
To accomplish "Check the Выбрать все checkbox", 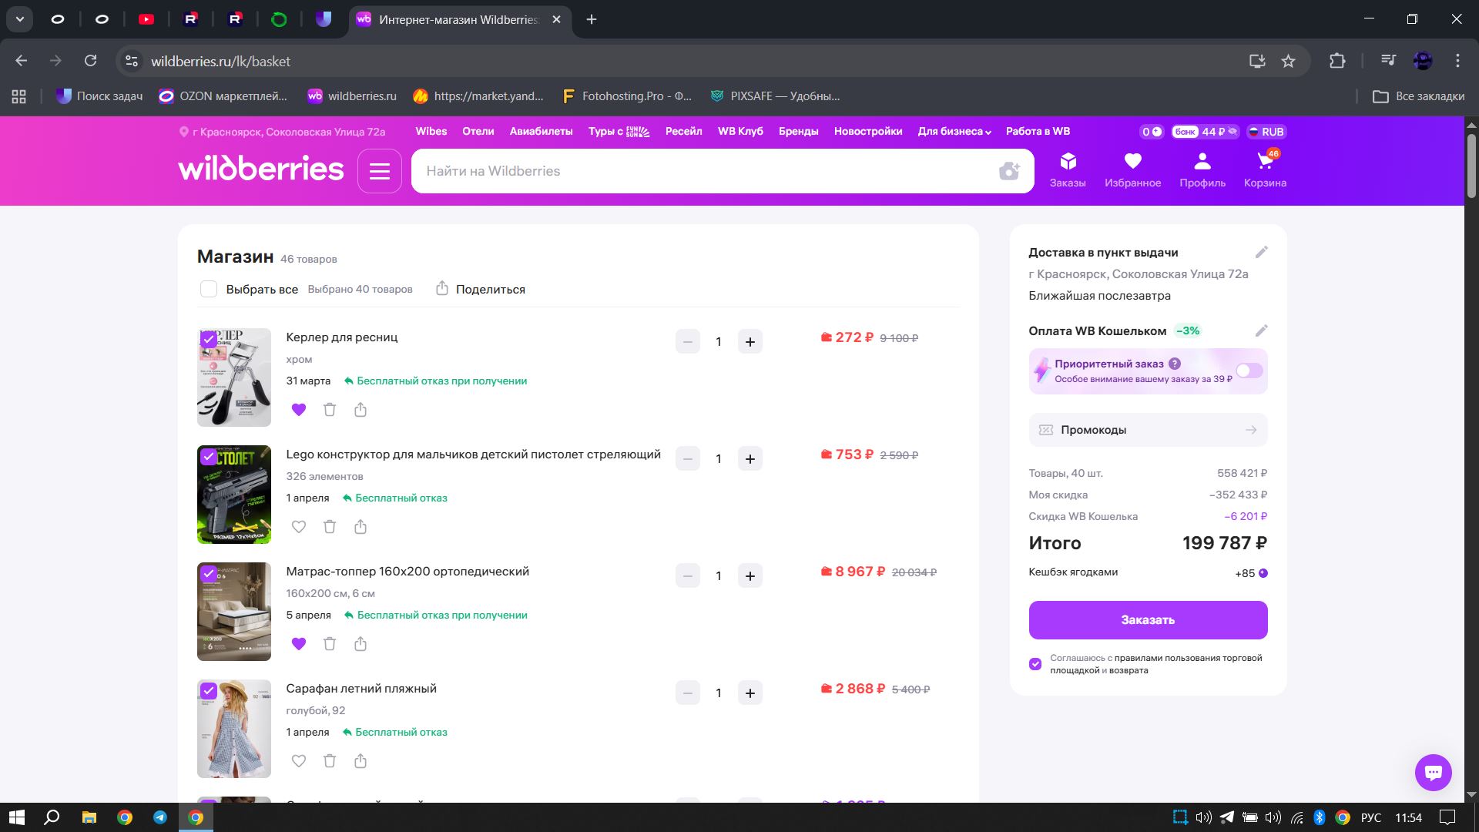I will point(209,289).
